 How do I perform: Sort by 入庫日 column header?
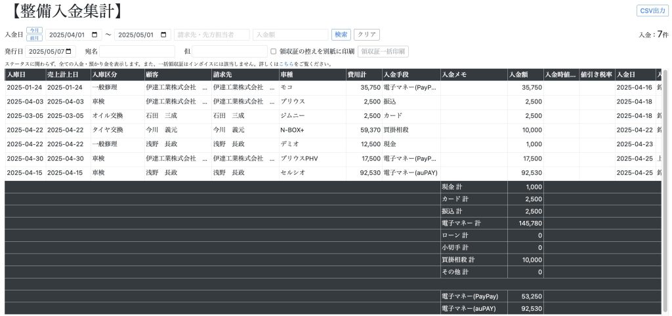26,75
